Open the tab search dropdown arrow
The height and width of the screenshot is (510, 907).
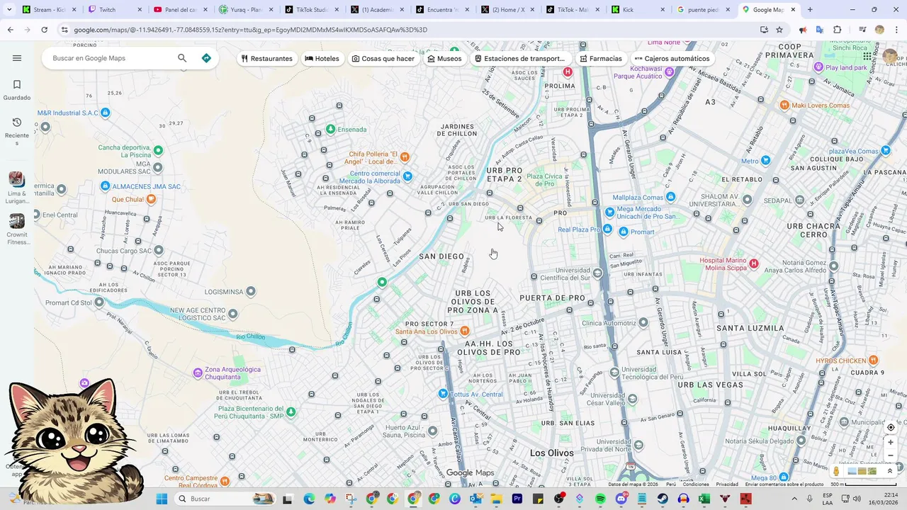click(x=9, y=10)
